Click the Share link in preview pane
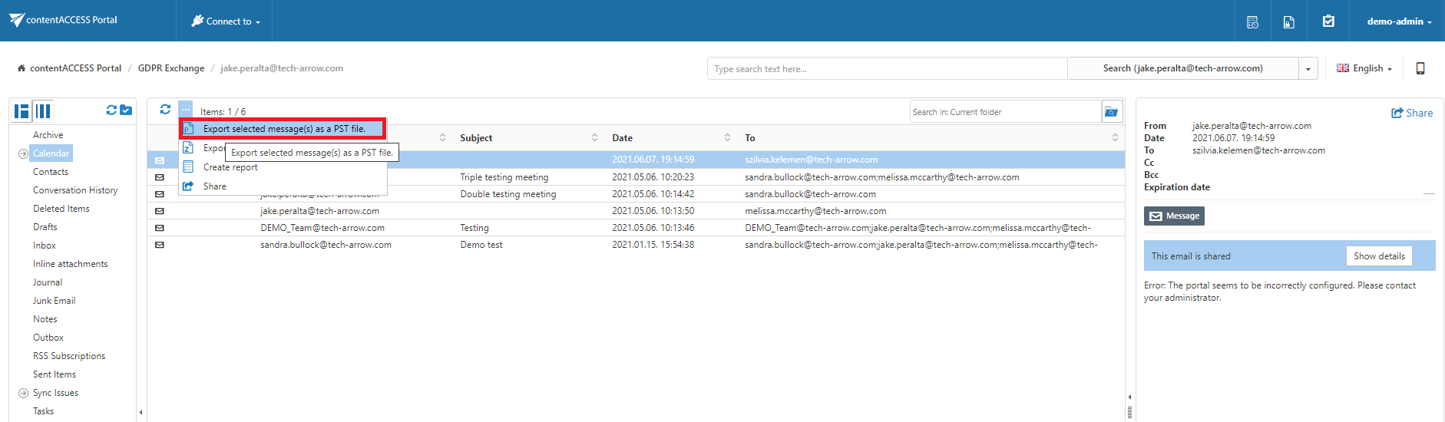 tap(1412, 113)
